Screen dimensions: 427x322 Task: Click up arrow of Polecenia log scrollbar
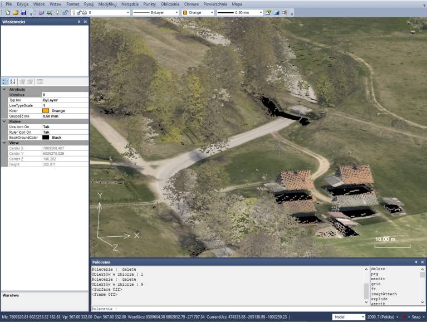tap(366, 269)
